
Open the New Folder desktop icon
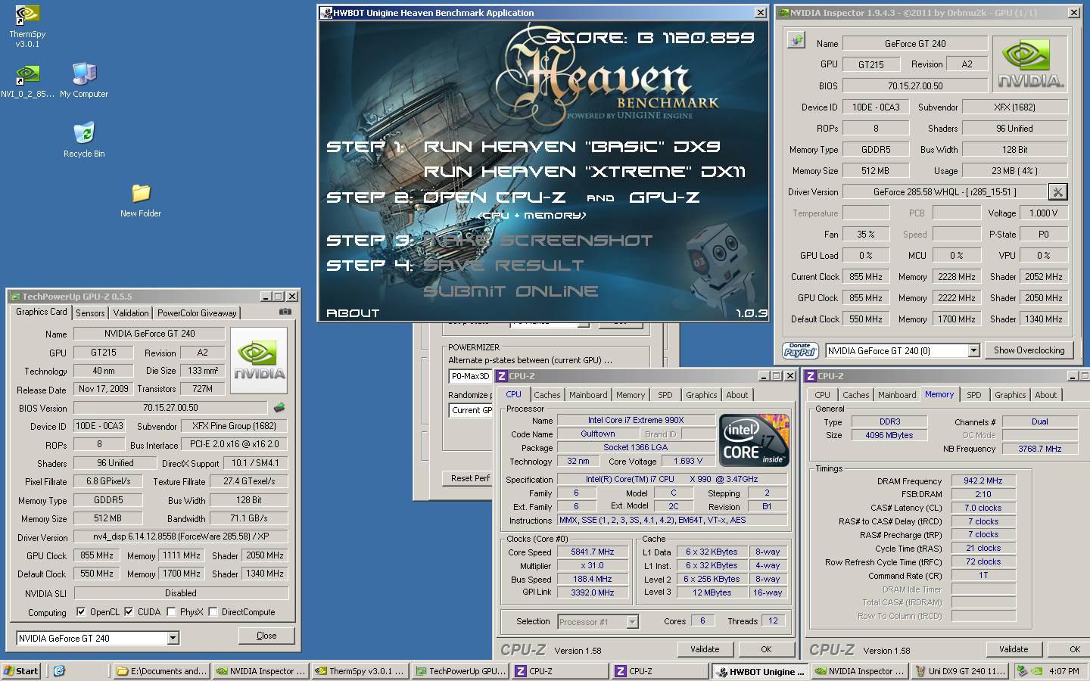(141, 201)
